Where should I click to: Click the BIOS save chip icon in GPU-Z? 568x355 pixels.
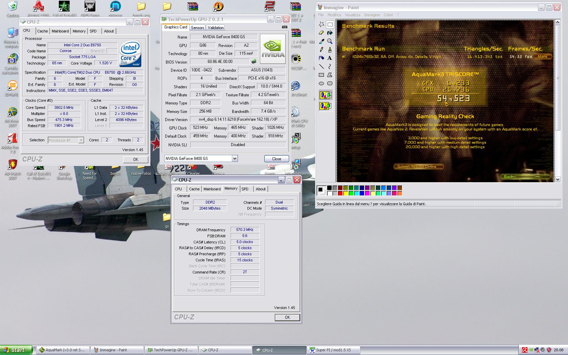tap(254, 62)
